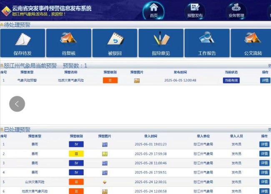Open 详情 for 山洪灾害风险 record

tap(264, 182)
